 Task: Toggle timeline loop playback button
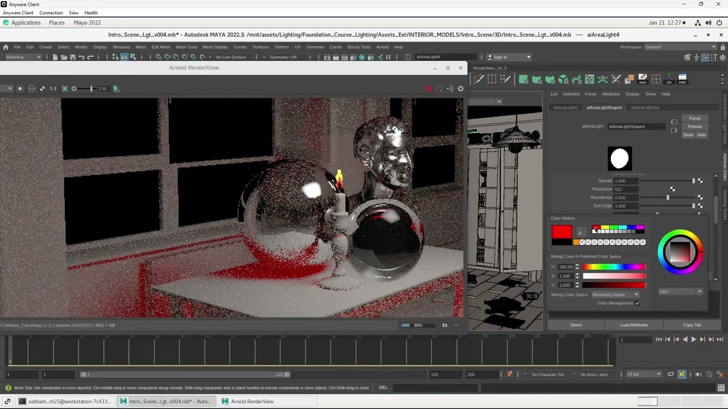click(671, 374)
